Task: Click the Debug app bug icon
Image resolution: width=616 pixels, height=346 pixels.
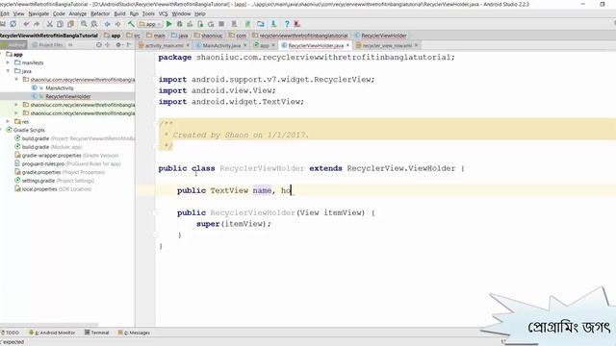Action: click(x=180, y=24)
